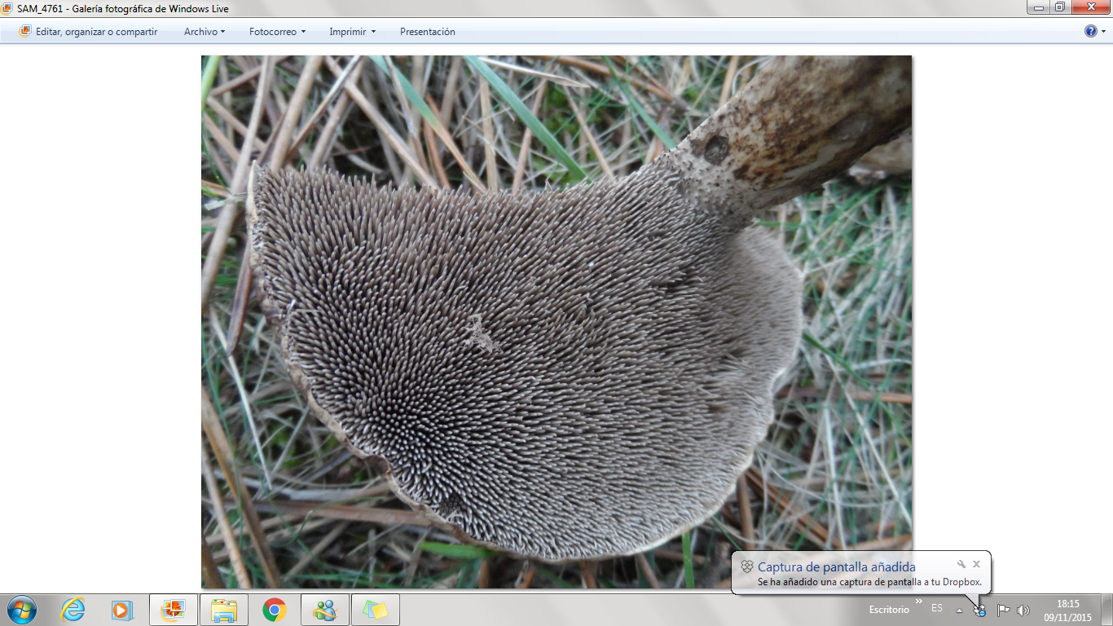Viewport: 1113px width, 626px height.
Task: Open the Imprimir dropdown menu
Action: (352, 32)
